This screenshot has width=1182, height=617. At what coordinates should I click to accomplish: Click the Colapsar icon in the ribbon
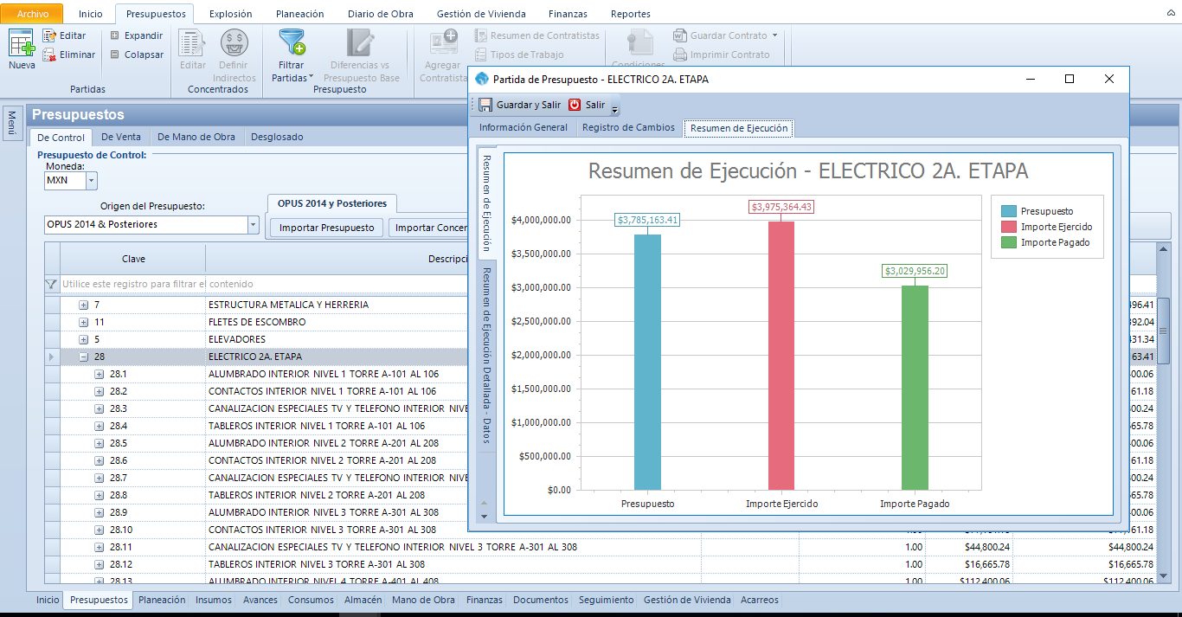tap(115, 55)
